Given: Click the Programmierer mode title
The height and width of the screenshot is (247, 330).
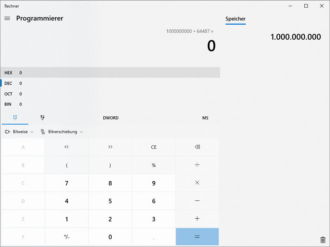Looking at the screenshot, I should (x=40, y=18).
